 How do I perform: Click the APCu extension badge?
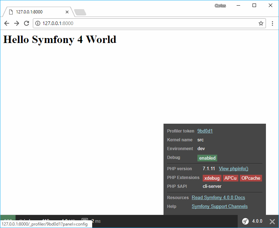click(x=230, y=178)
